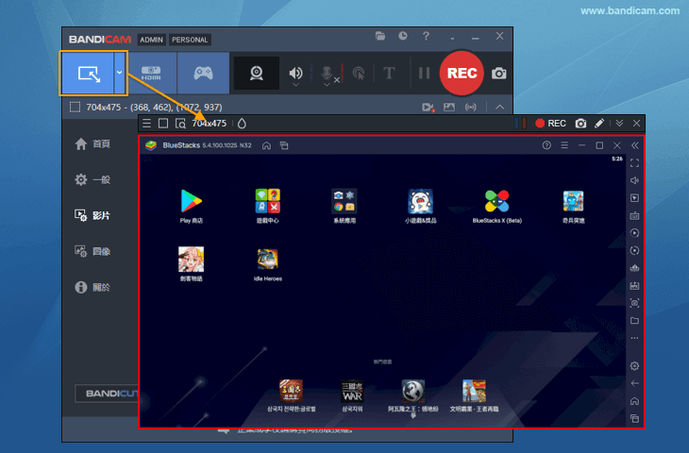
Task: Click the large red REC button
Action: coord(462,73)
